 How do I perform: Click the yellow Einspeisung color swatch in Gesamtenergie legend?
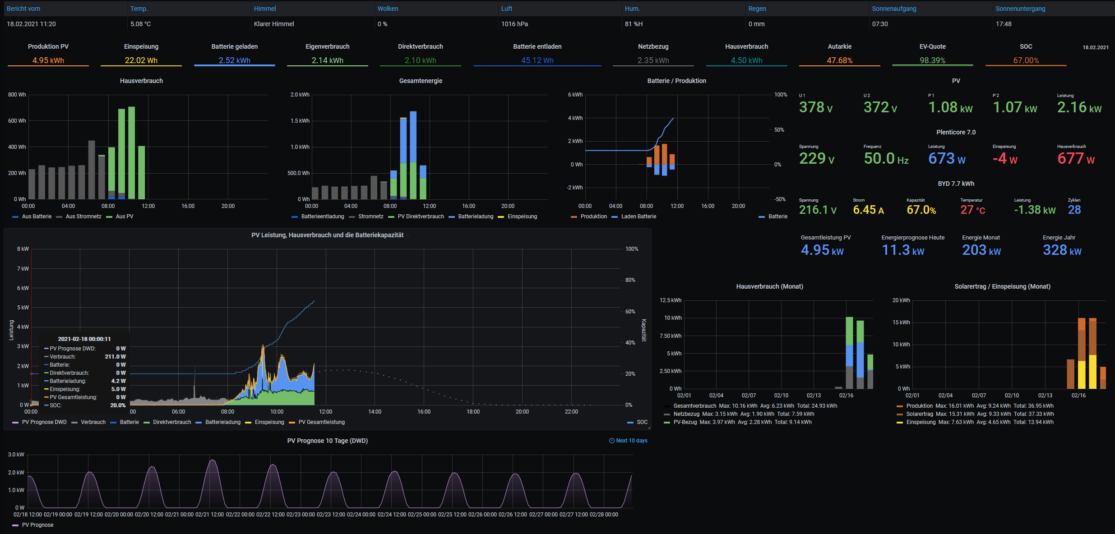click(x=501, y=217)
